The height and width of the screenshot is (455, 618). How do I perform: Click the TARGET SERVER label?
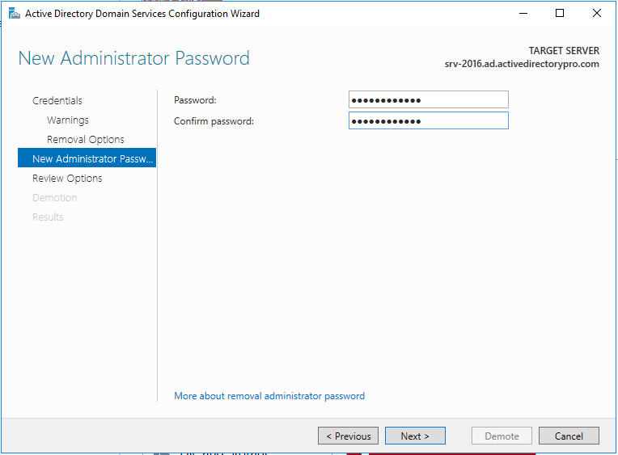[x=564, y=51]
